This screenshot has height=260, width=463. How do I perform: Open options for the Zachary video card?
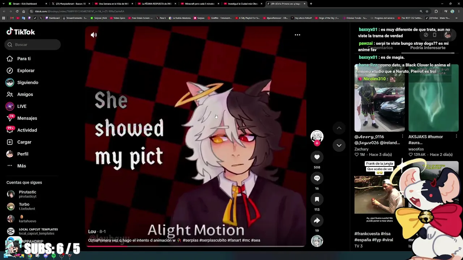[402, 136]
